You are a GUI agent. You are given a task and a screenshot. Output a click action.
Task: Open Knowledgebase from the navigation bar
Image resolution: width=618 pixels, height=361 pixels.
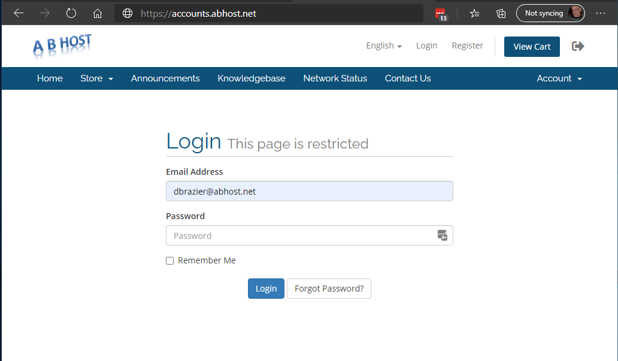(x=252, y=78)
